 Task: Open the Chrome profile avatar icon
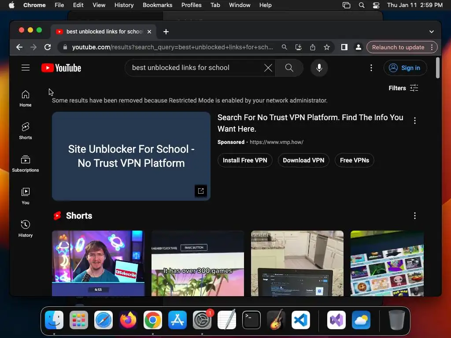tap(359, 47)
